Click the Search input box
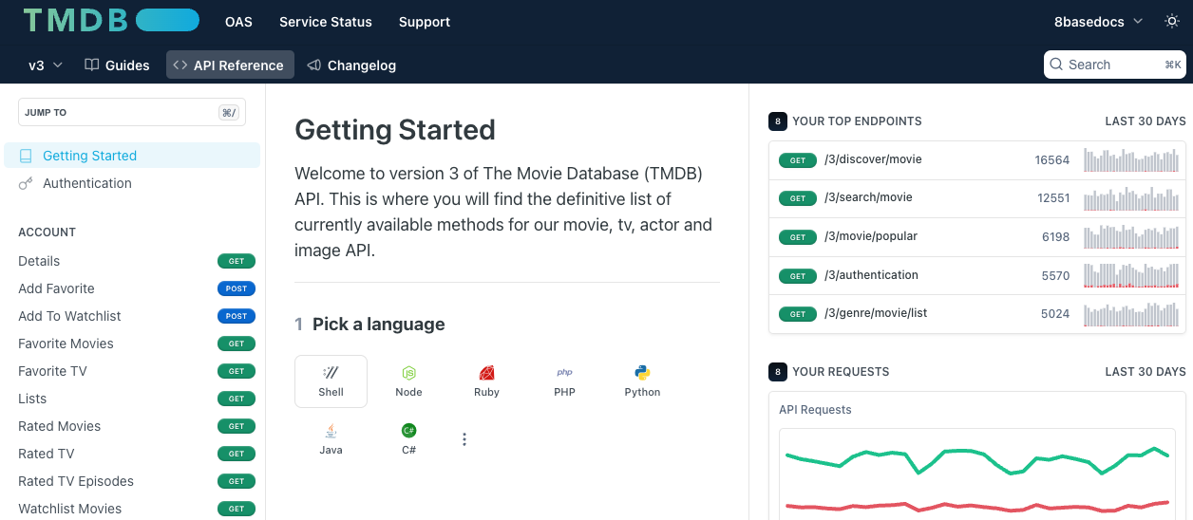Image resolution: width=1193 pixels, height=520 pixels. pyautogui.click(x=1102, y=65)
